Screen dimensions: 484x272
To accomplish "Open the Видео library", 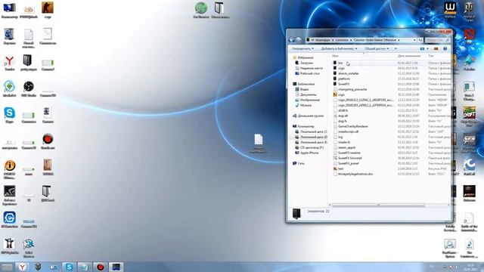I will pos(304,89).
